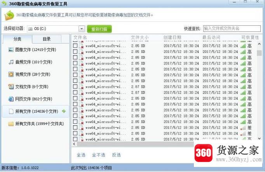Click the horizontal scrollbar thumb below file list
265x172 pixels.
[x=135, y=144]
